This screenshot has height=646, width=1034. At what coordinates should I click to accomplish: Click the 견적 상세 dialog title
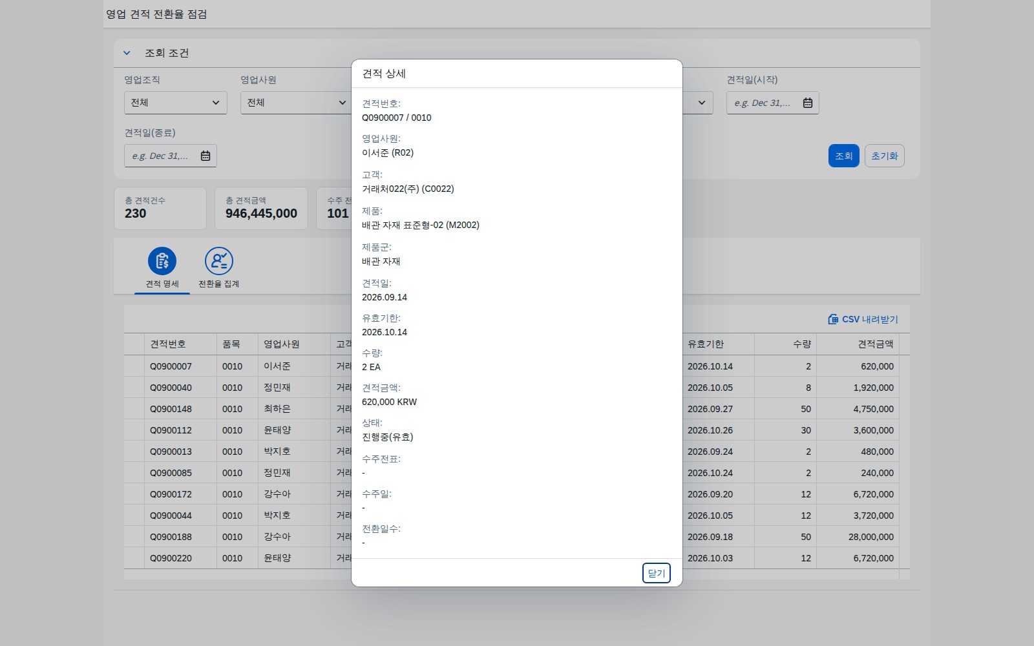coord(384,74)
